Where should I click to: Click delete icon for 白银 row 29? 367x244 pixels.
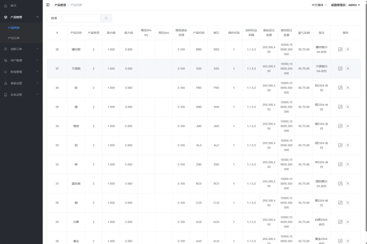tap(348, 222)
